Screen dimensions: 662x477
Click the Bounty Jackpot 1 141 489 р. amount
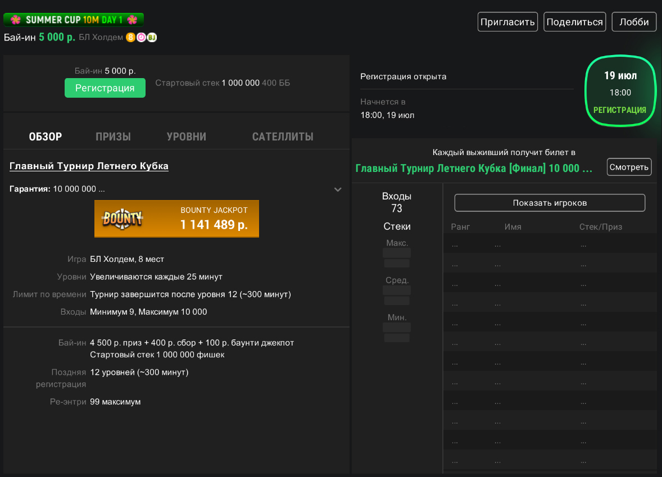[x=214, y=224]
